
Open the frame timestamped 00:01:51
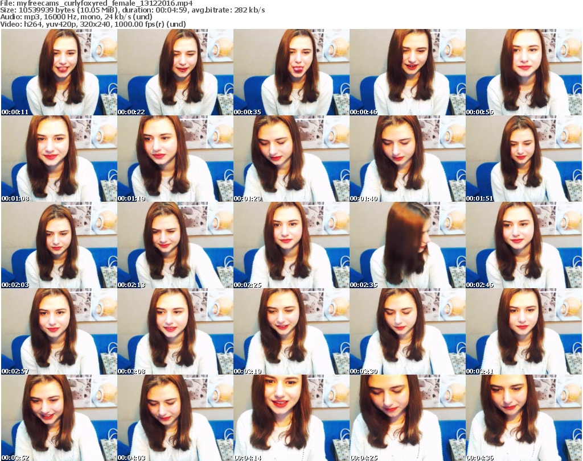click(x=524, y=159)
